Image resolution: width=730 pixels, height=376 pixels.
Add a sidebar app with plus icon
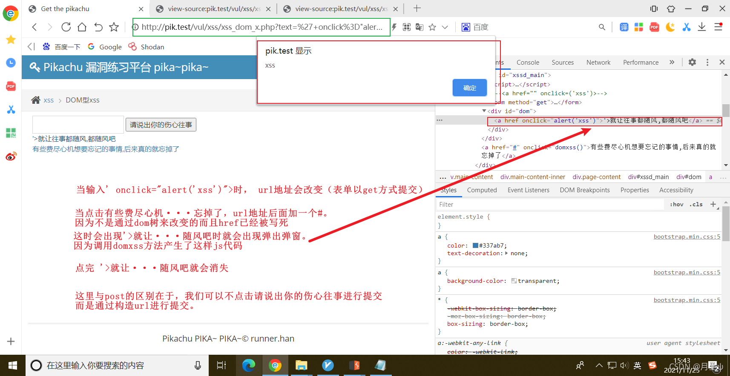click(11, 342)
